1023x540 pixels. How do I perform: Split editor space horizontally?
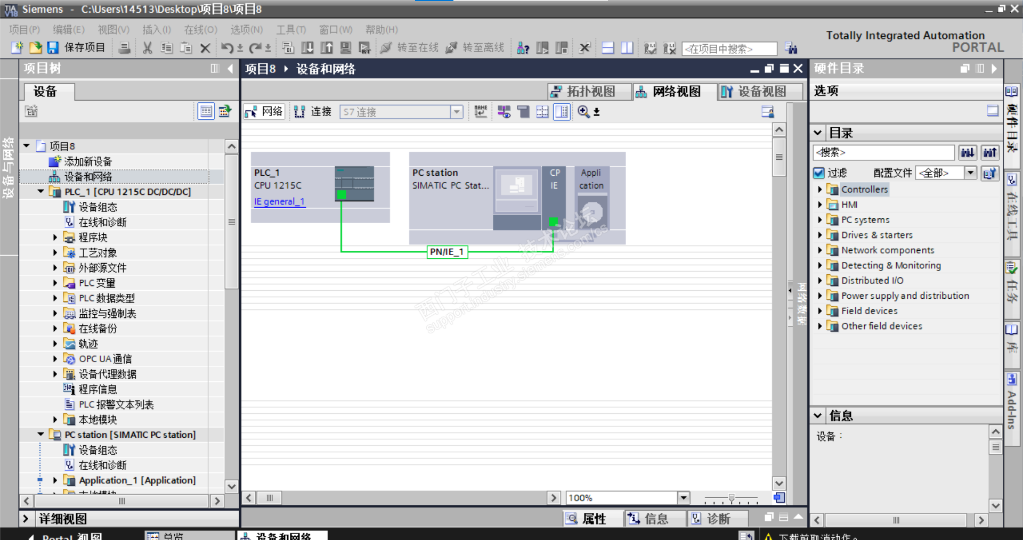tap(608, 48)
